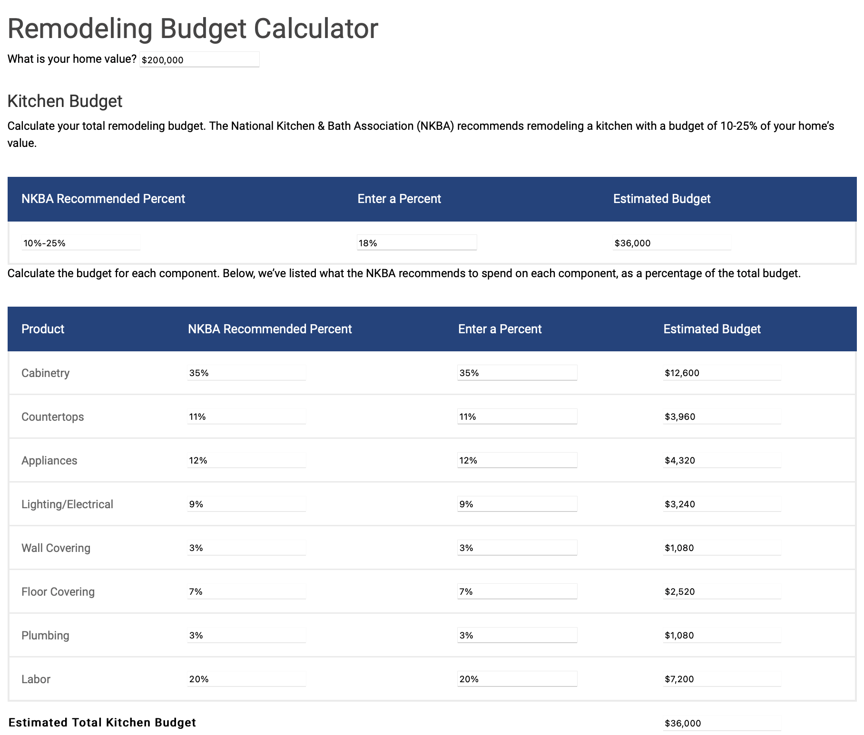Focus the Appliances Enter a Percent input
Screen dimensions: 864x735
517,460
